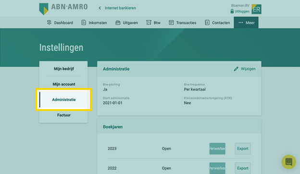Image resolution: width=300 pixels, height=174 pixels.
Task: Click the Uitloggen logout link
Action: coord(242,11)
